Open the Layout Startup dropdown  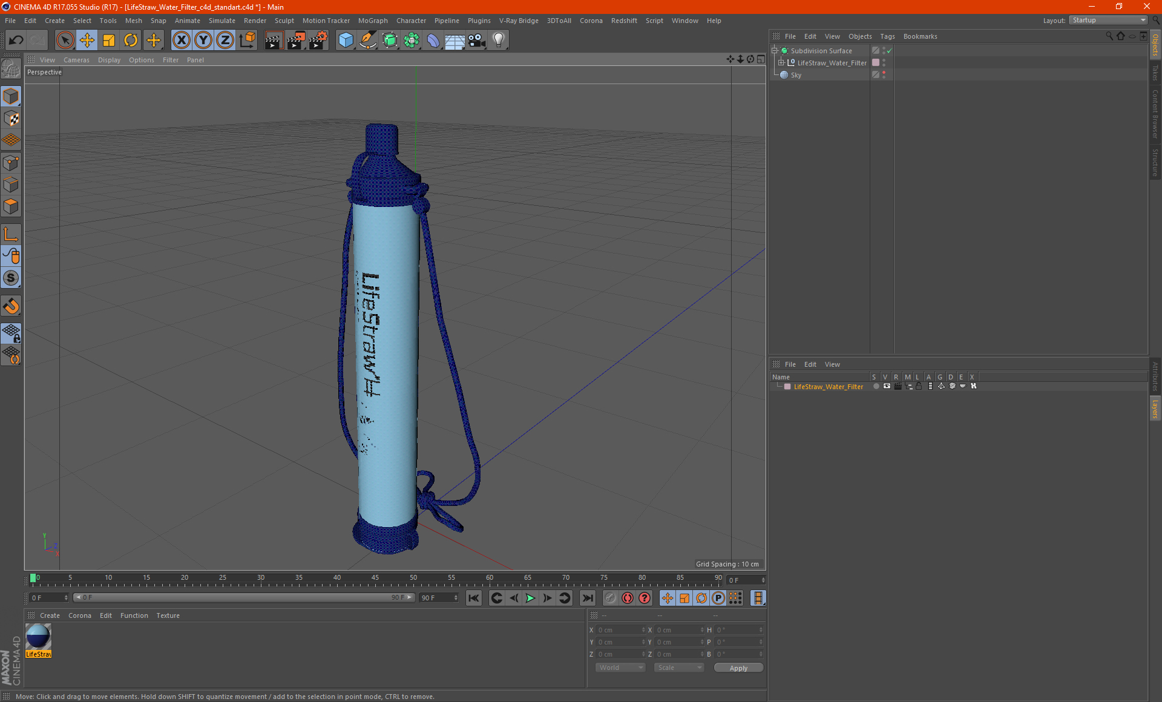coord(1109,20)
